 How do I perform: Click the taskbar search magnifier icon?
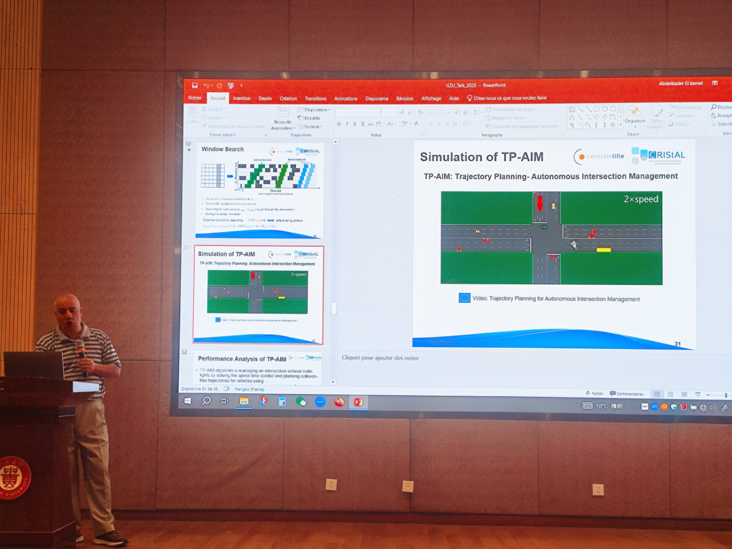pyautogui.click(x=206, y=401)
